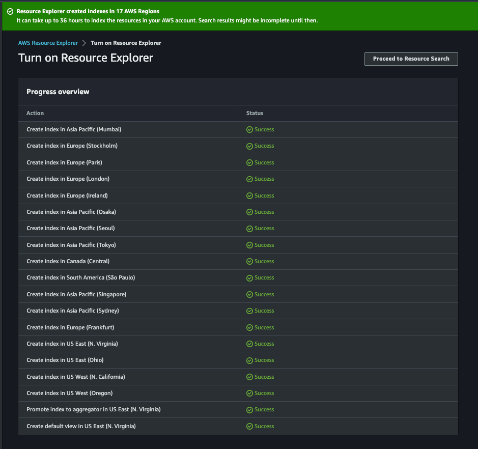
Task: Click the Proceed to Resource Search button
Action: [410, 59]
